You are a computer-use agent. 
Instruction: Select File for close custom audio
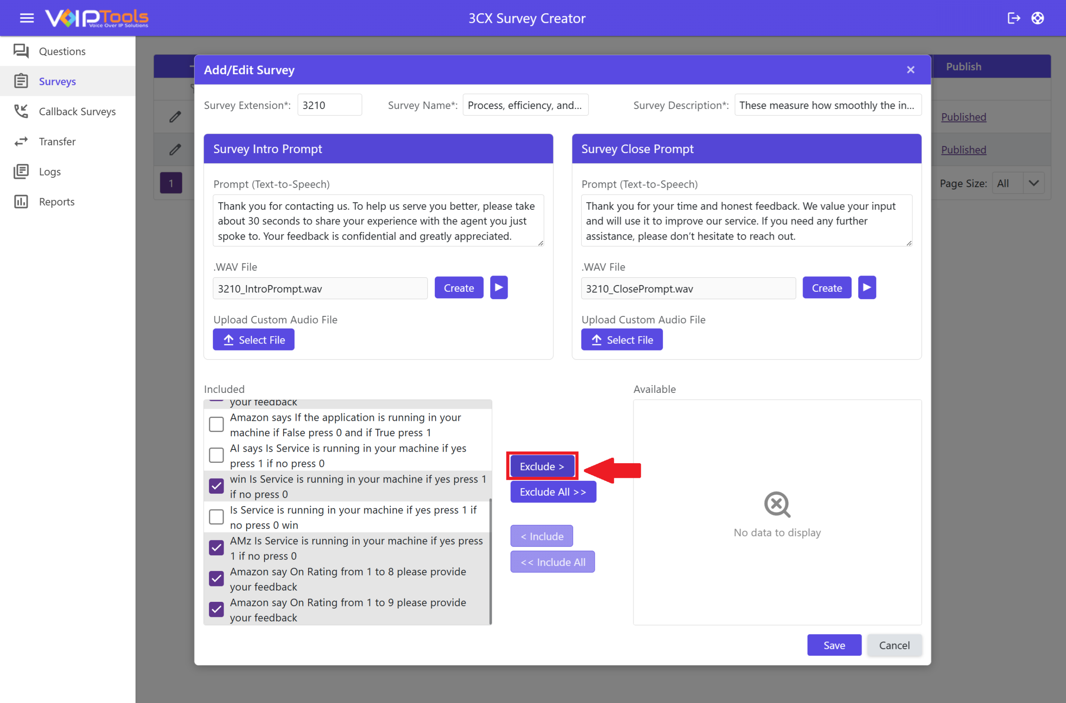[622, 339]
